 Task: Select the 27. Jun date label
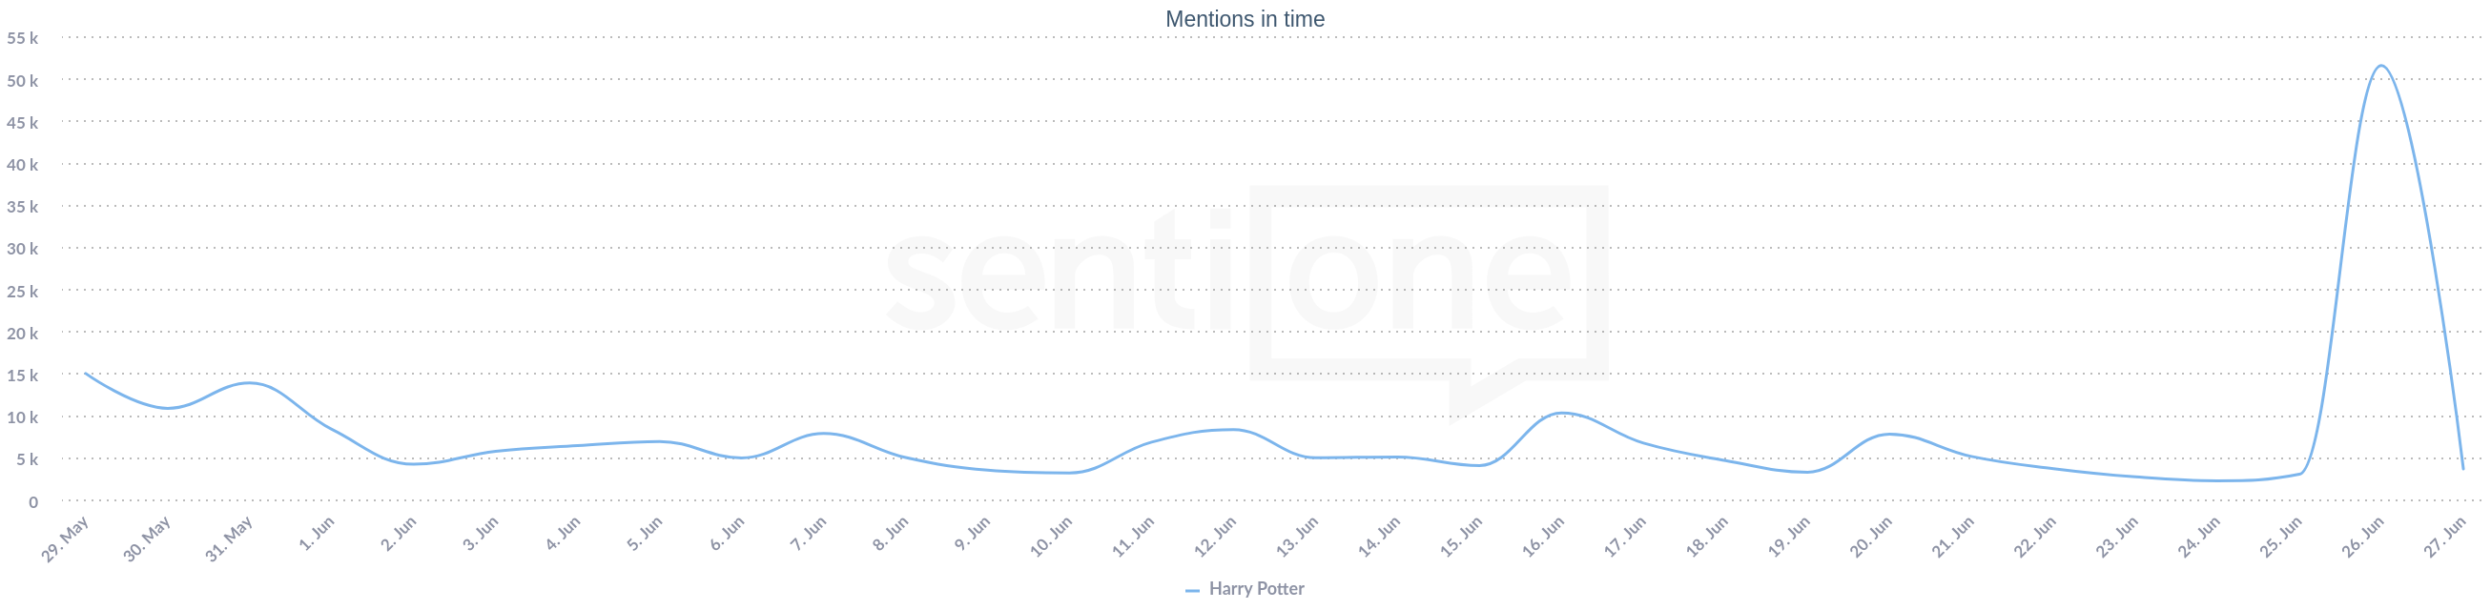click(2444, 537)
